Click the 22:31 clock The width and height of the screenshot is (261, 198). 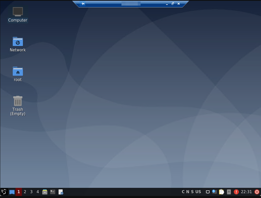point(246,192)
